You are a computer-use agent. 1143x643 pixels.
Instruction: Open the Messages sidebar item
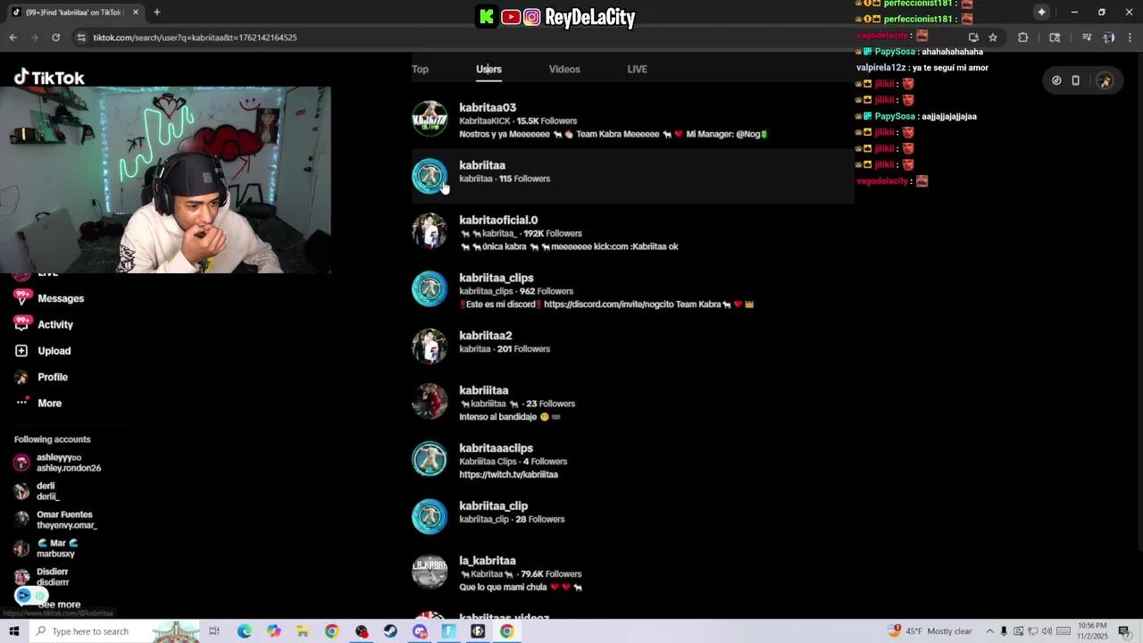tap(49, 298)
